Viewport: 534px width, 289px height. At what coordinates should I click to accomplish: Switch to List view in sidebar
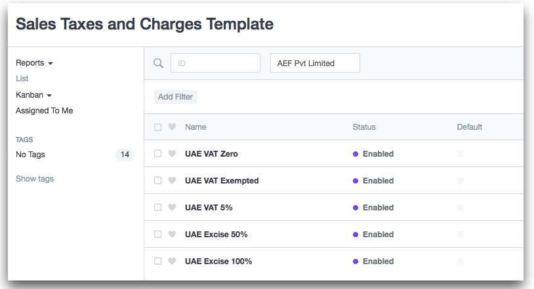(22, 79)
